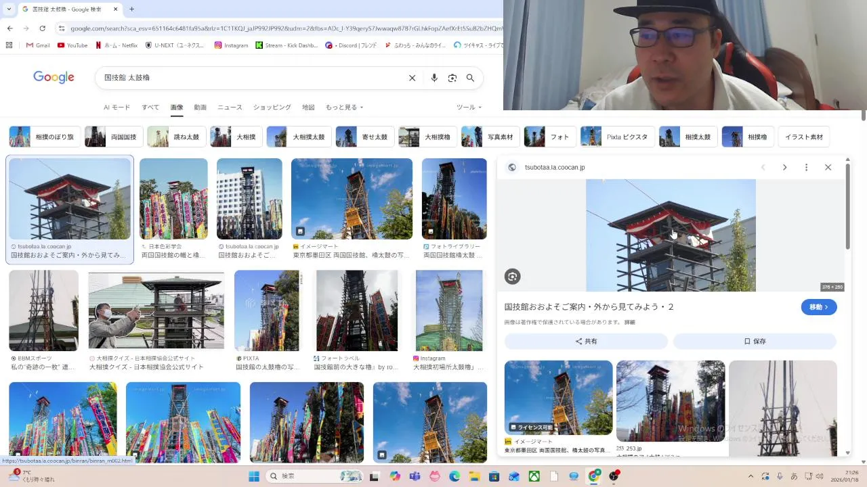Image resolution: width=867 pixels, height=487 pixels.
Task: Go to Google homepage via logo
Action: point(54,77)
